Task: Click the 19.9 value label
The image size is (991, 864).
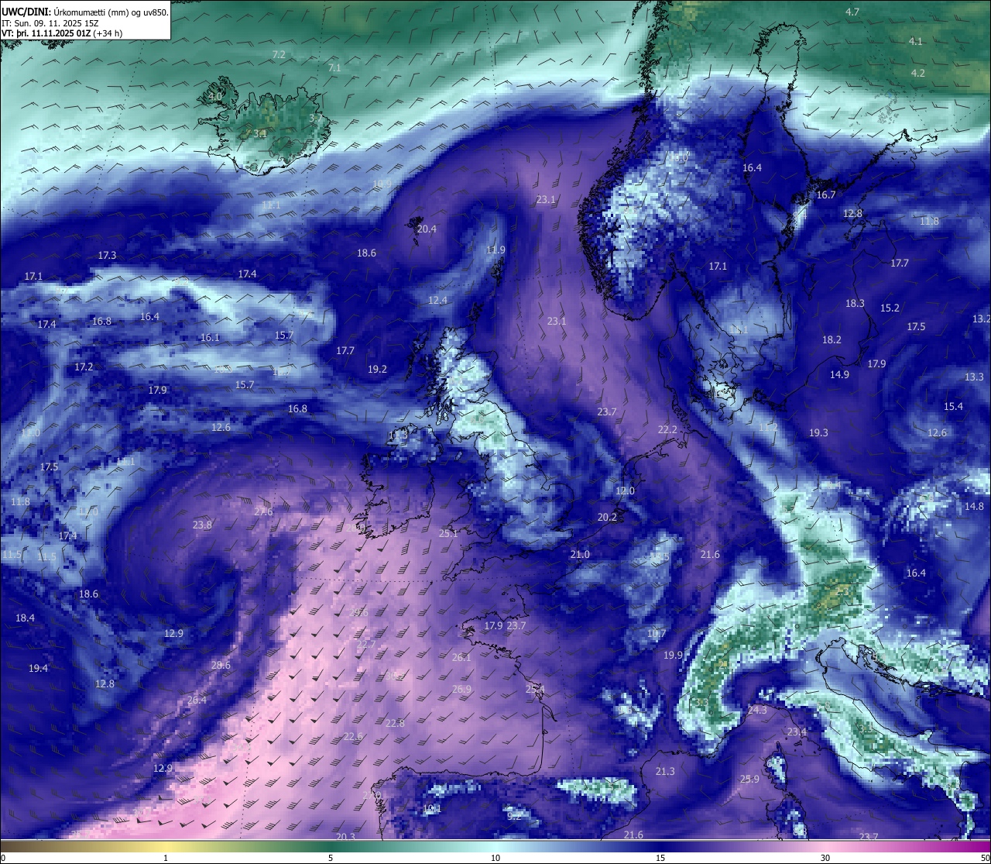Action: point(674,655)
